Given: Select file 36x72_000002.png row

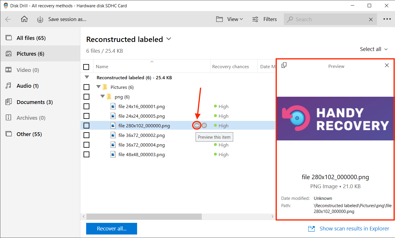Looking at the screenshot, I should [x=178, y=135].
